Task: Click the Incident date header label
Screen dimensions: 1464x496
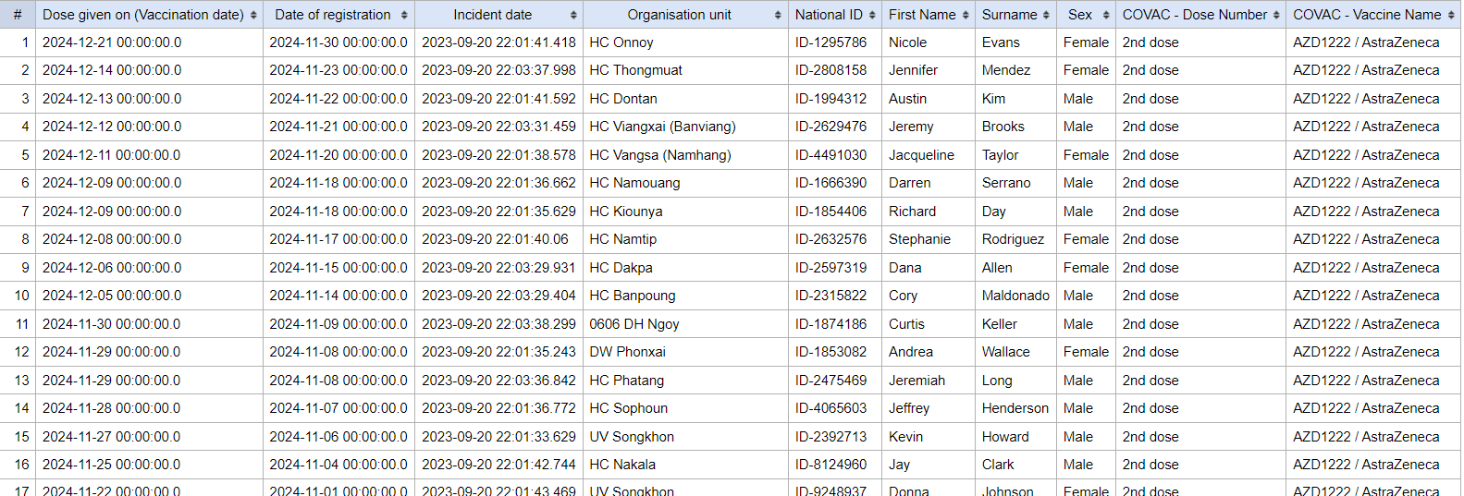Action: coord(492,15)
